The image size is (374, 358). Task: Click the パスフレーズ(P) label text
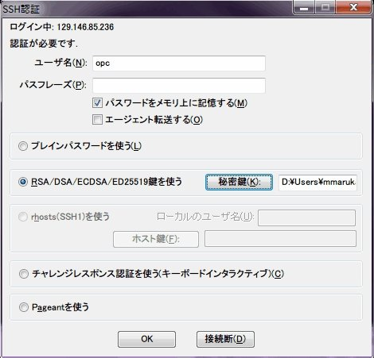pyautogui.click(x=53, y=85)
